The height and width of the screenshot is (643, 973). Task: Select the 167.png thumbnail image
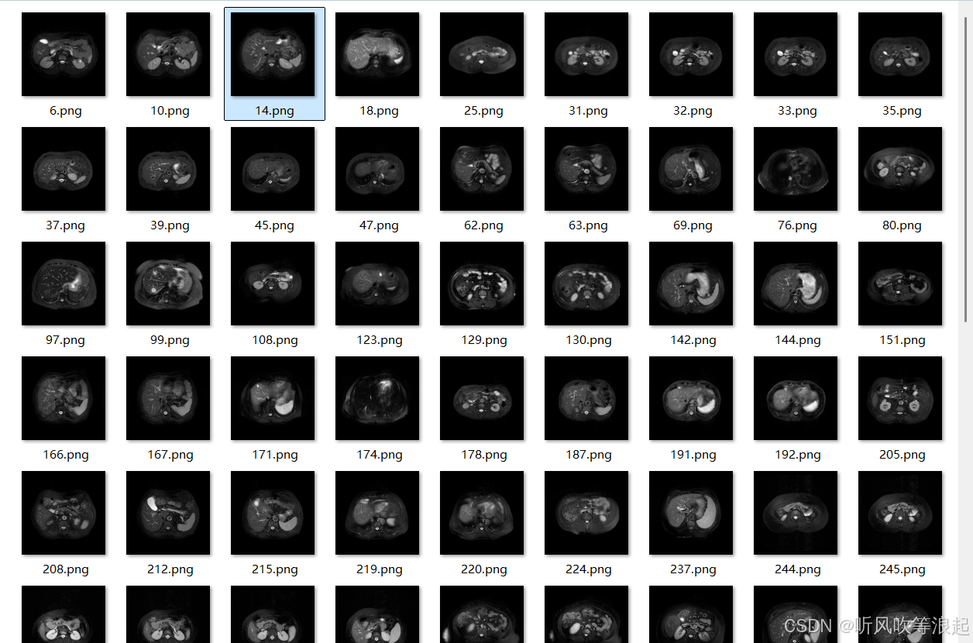pyautogui.click(x=168, y=398)
